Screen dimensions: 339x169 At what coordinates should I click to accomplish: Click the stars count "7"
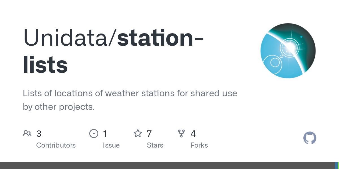click(149, 134)
